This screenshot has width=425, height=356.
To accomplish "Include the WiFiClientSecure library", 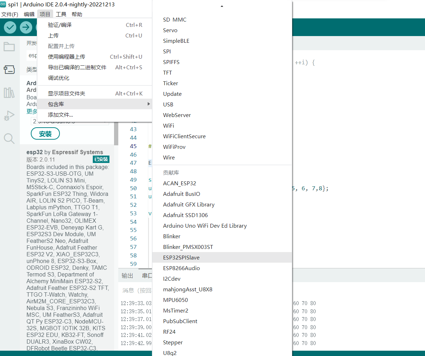I will [222, 136].
